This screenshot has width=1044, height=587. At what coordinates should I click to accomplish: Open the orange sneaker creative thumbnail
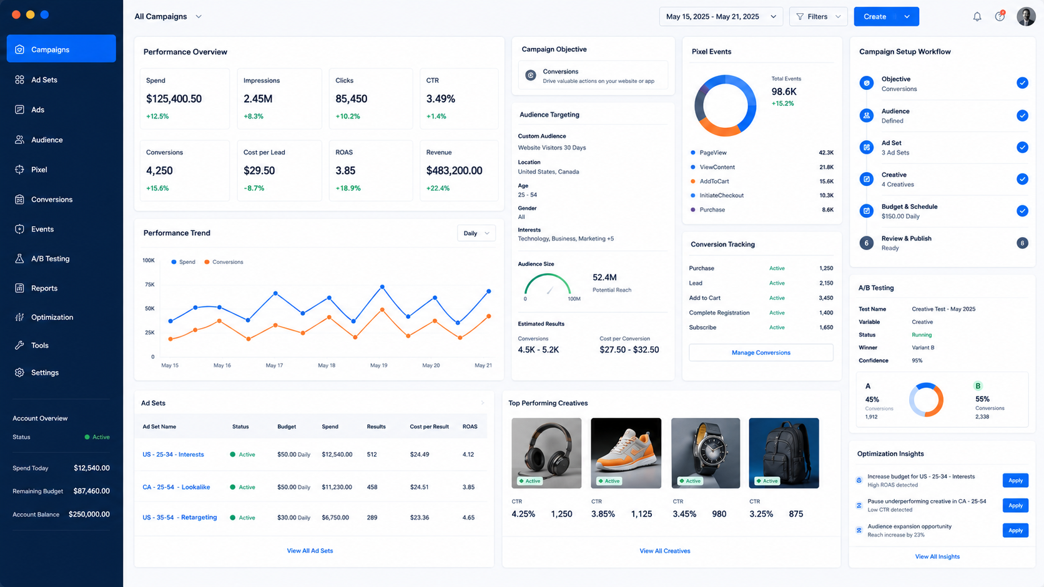[x=626, y=453]
